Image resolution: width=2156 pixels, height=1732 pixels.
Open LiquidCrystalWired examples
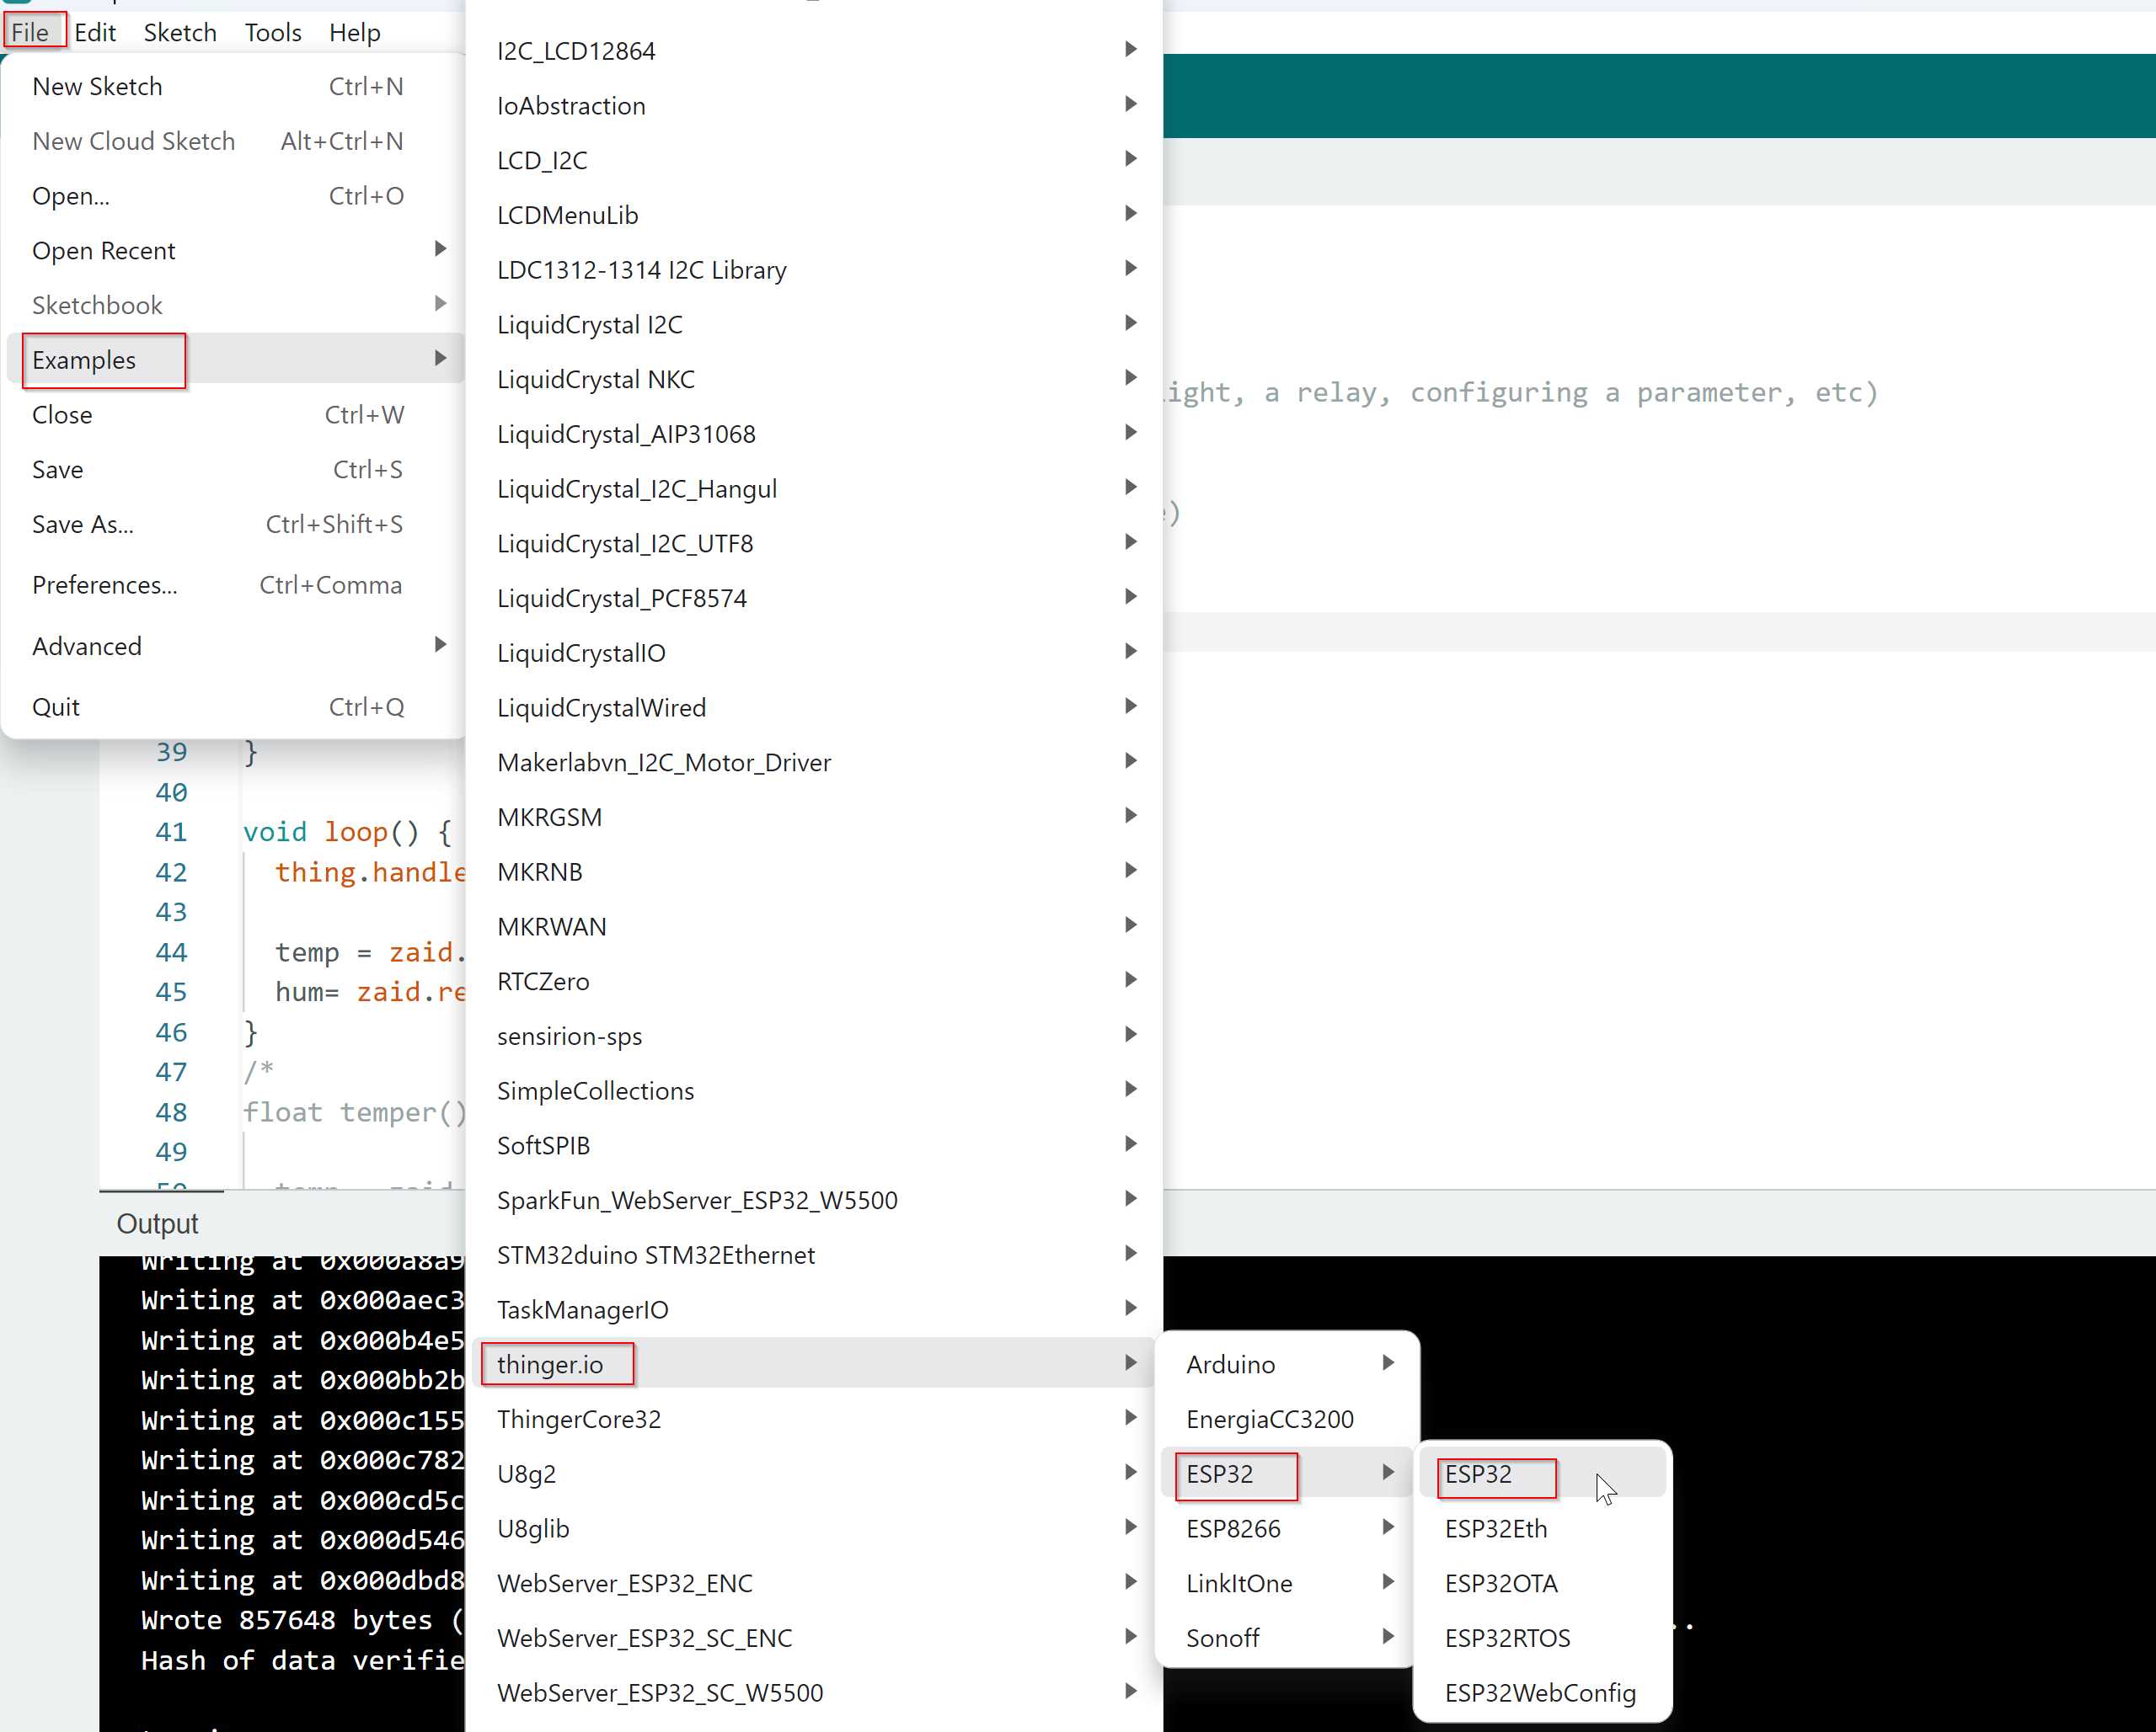814,707
